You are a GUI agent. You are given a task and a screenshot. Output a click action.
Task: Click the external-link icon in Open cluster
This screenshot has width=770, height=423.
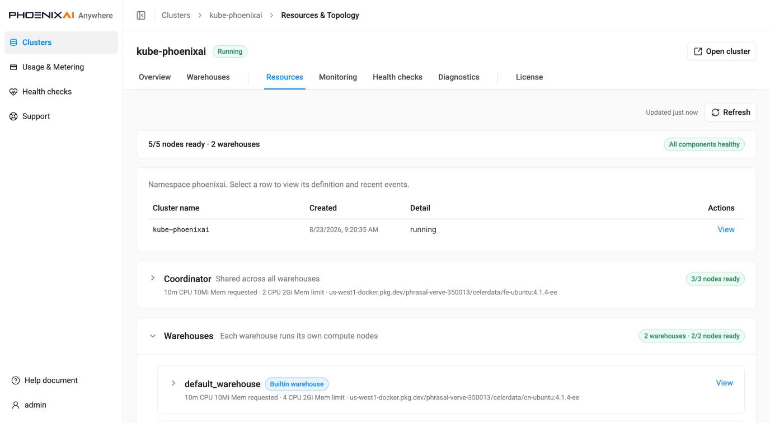(x=698, y=51)
